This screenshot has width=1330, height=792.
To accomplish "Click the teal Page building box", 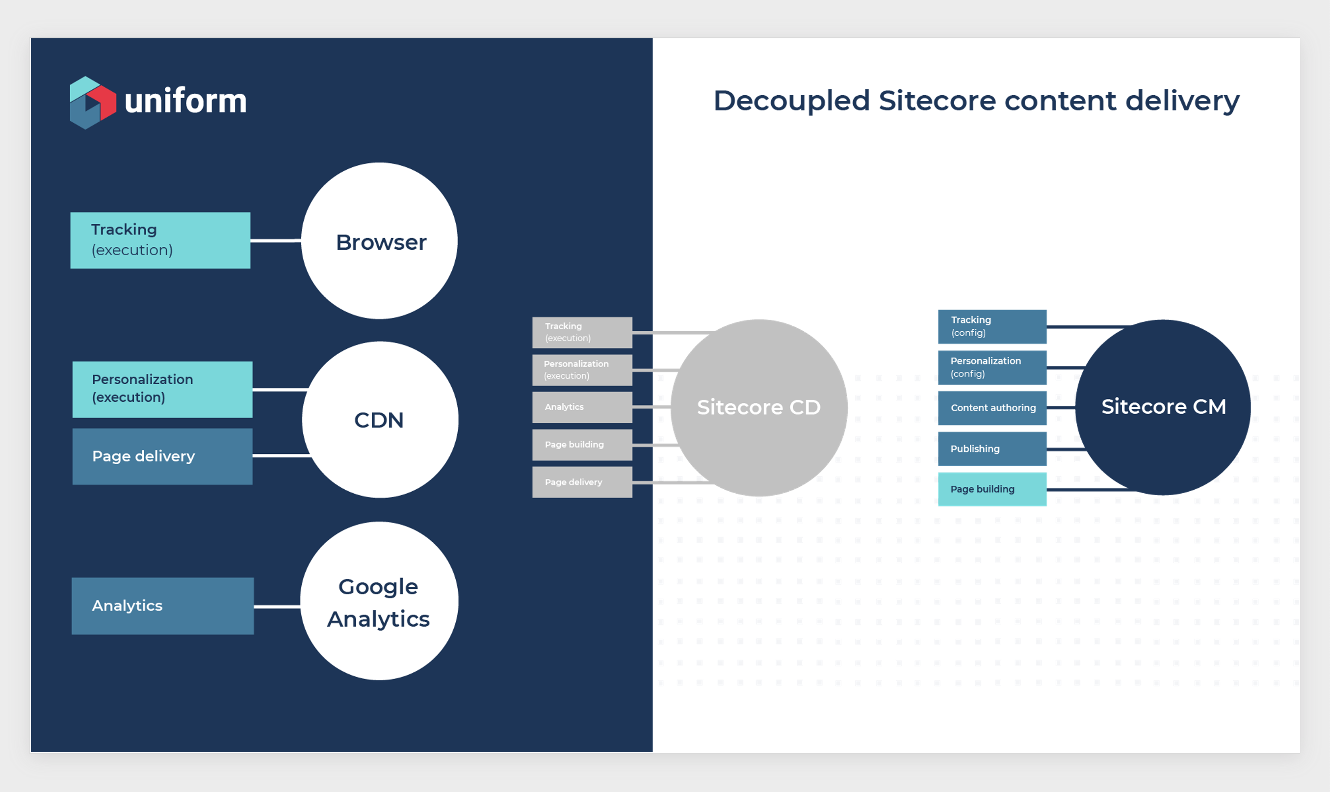I will pos(992,489).
